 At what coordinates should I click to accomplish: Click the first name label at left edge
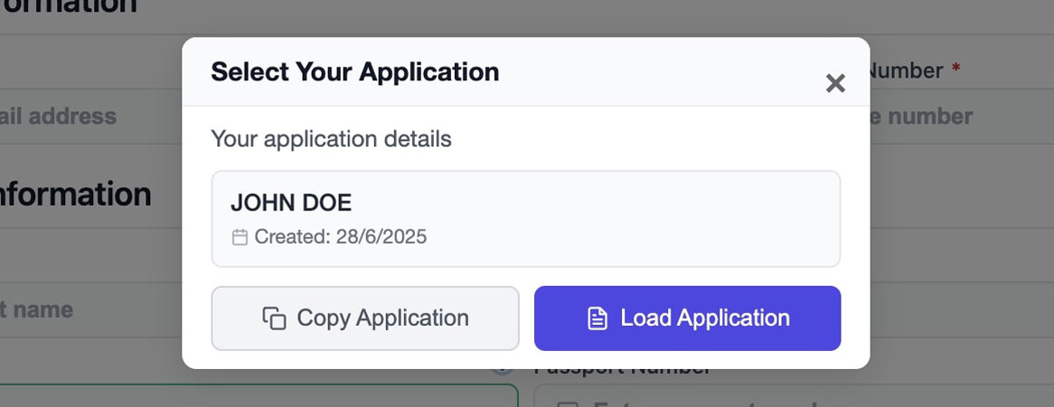coord(36,310)
